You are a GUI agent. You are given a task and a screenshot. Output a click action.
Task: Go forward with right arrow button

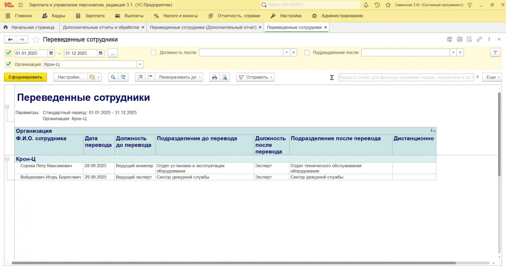(x=22, y=40)
